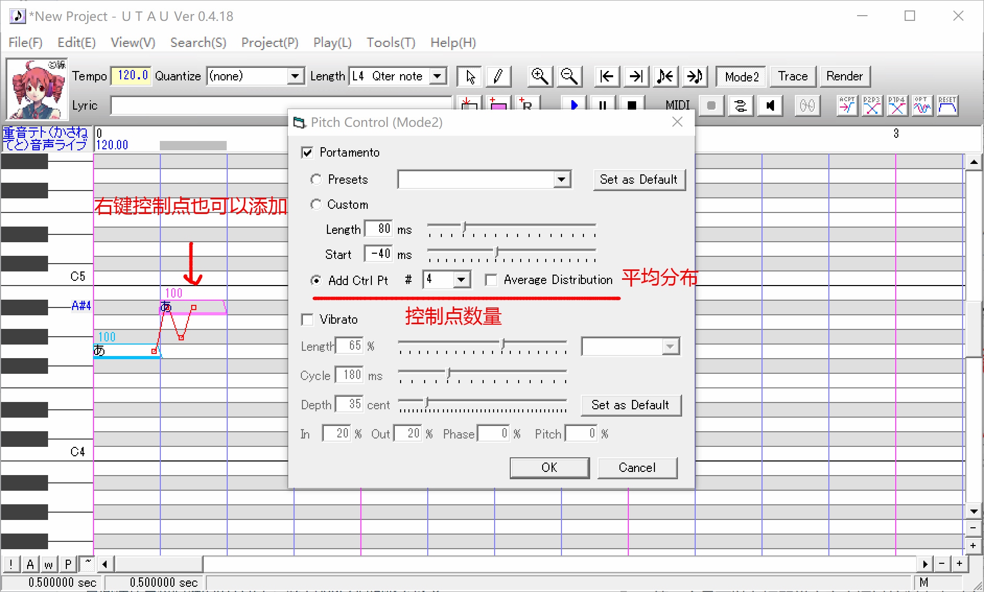The image size is (984, 592).
Task: Click the RESET envelope icon
Action: (x=947, y=105)
